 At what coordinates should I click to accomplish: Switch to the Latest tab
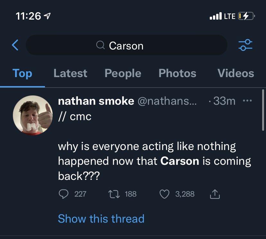click(x=70, y=74)
